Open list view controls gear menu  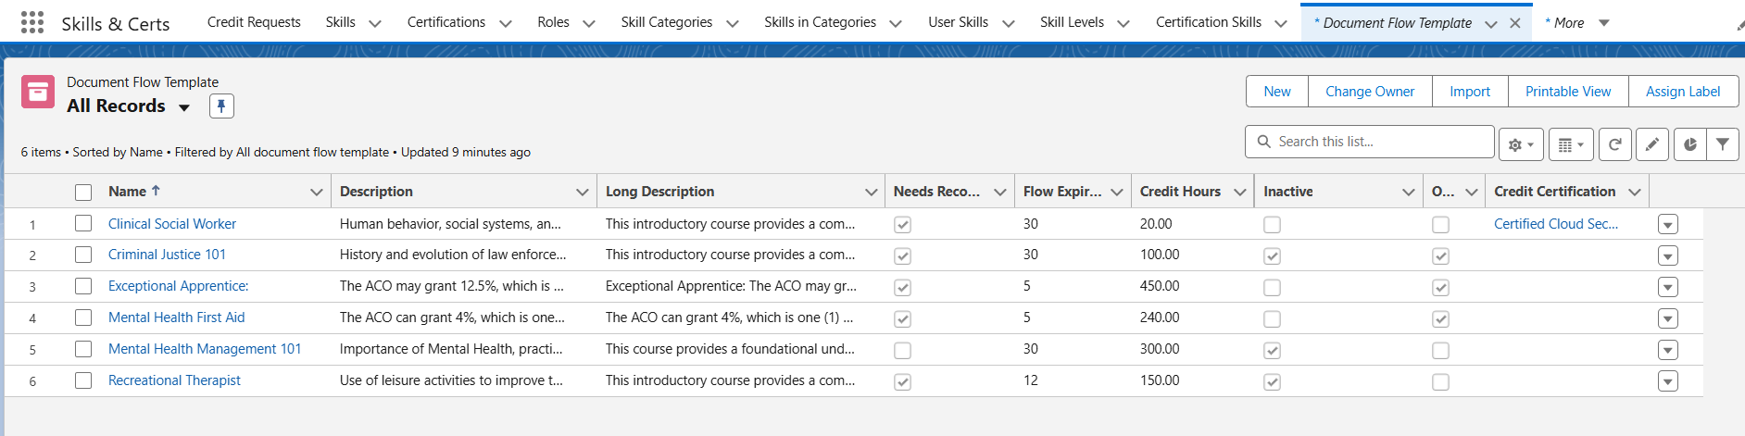click(1520, 144)
